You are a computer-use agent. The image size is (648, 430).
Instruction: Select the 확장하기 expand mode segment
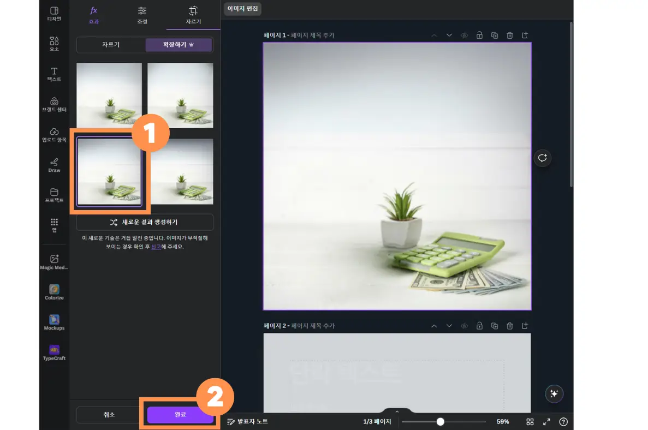[179, 45]
